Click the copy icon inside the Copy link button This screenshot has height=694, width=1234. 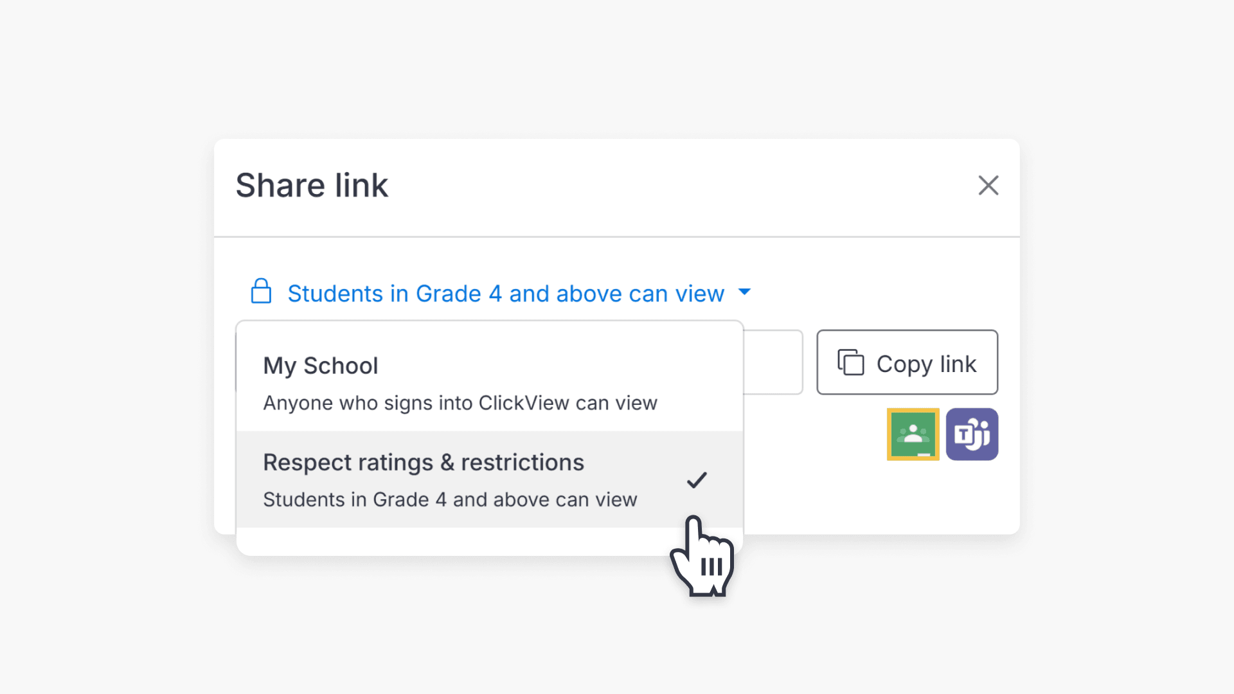coord(851,362)
